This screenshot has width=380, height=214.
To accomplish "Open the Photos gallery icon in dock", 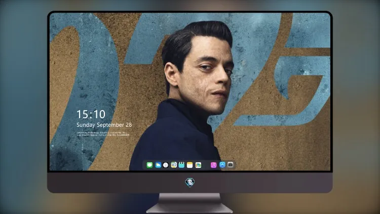I will coord(198,165).
